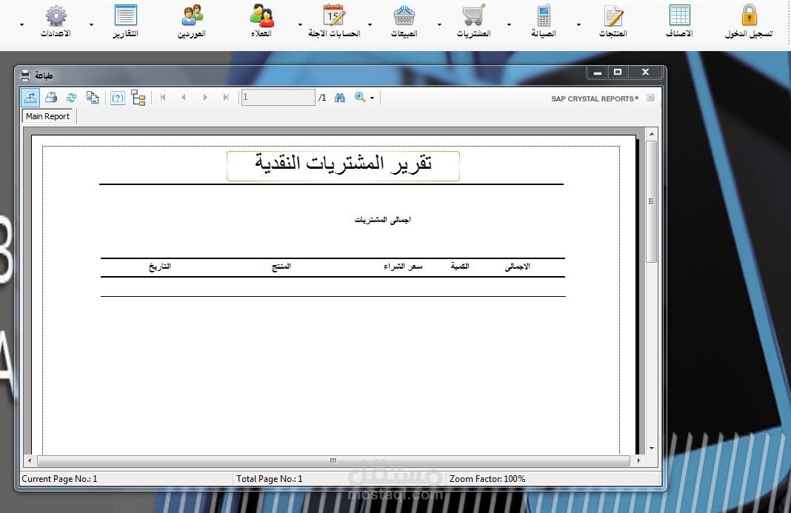Open the المشتريات shopping cart icon
Viewport: 791px width, 513px height.
coord(474,15)
